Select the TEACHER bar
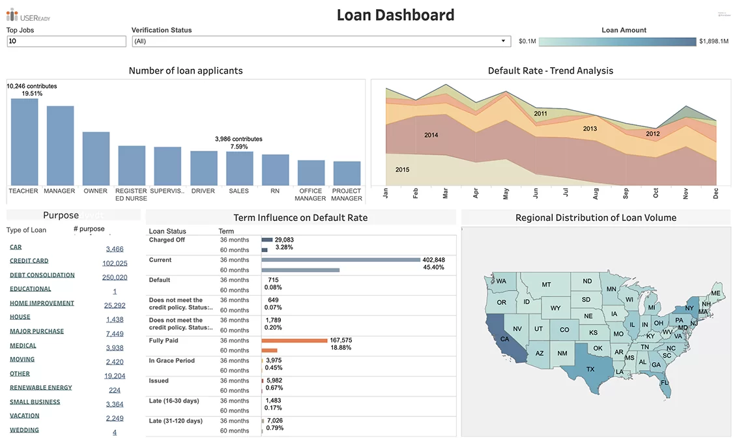Viewport: 739px width, 443px height. coord(25,142)
